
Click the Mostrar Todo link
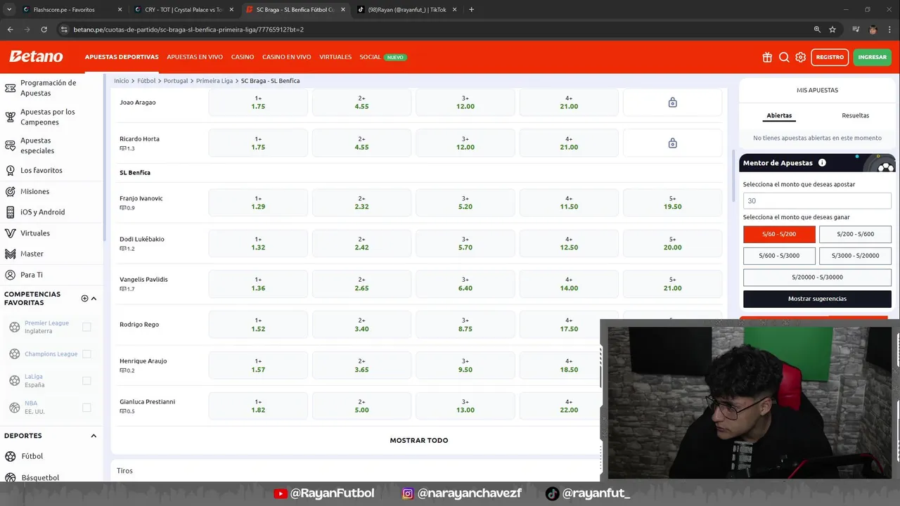(x=419, y=441)
